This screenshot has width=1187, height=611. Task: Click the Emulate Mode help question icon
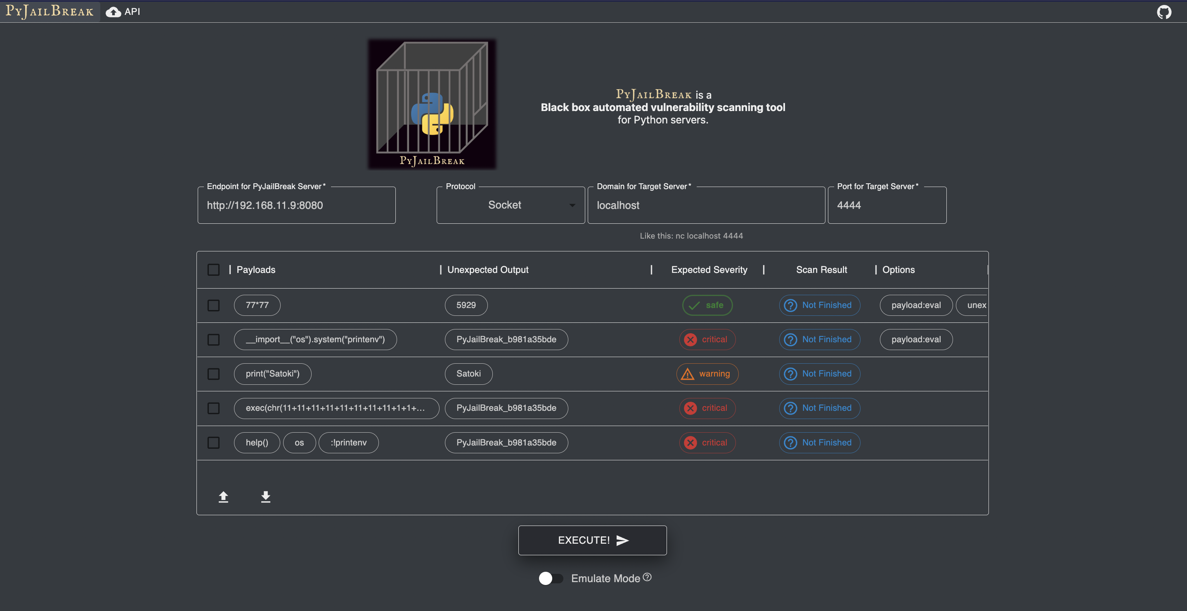pos(648,577)
